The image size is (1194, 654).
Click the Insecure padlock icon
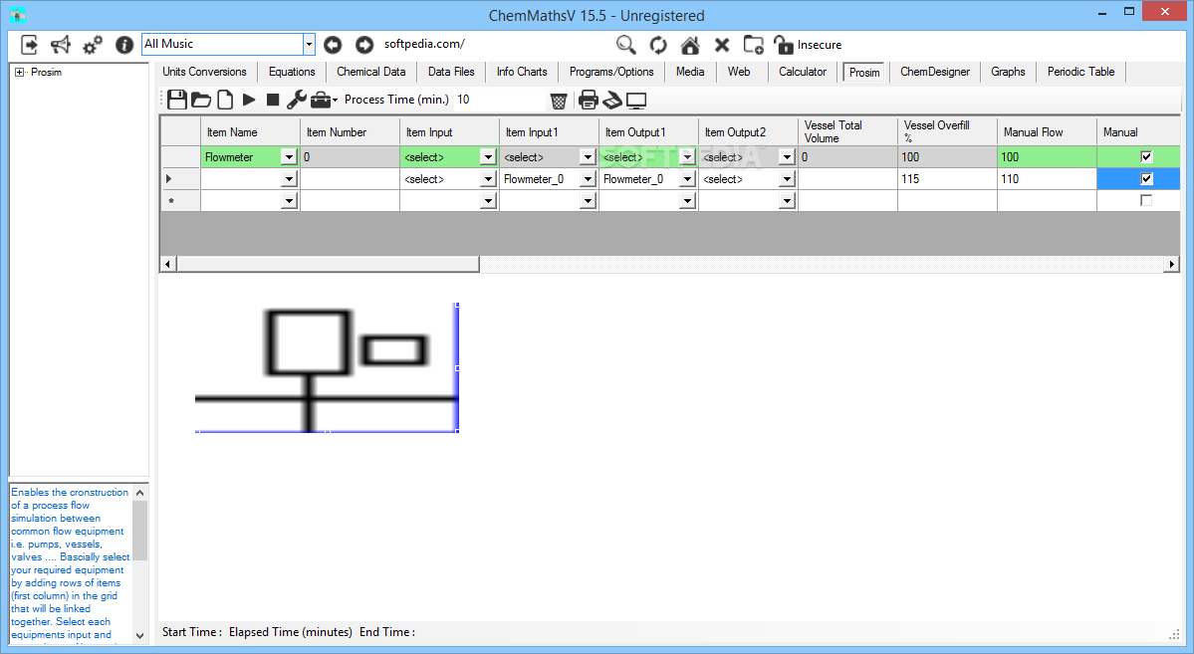point(784,45)
